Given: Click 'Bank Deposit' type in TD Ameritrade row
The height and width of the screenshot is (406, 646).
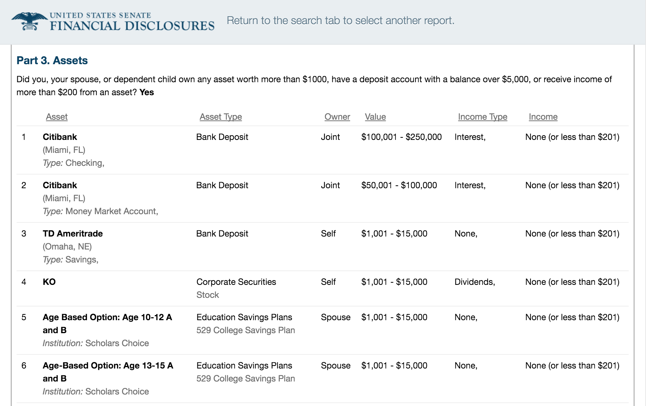Looking at the screenshot, I should (x=222, y=234).
